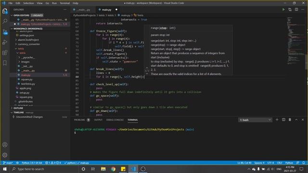Open editor More Actions ellipsis
Image resolution: width=308 pixels, height=173 pixels.
point(303,10)
